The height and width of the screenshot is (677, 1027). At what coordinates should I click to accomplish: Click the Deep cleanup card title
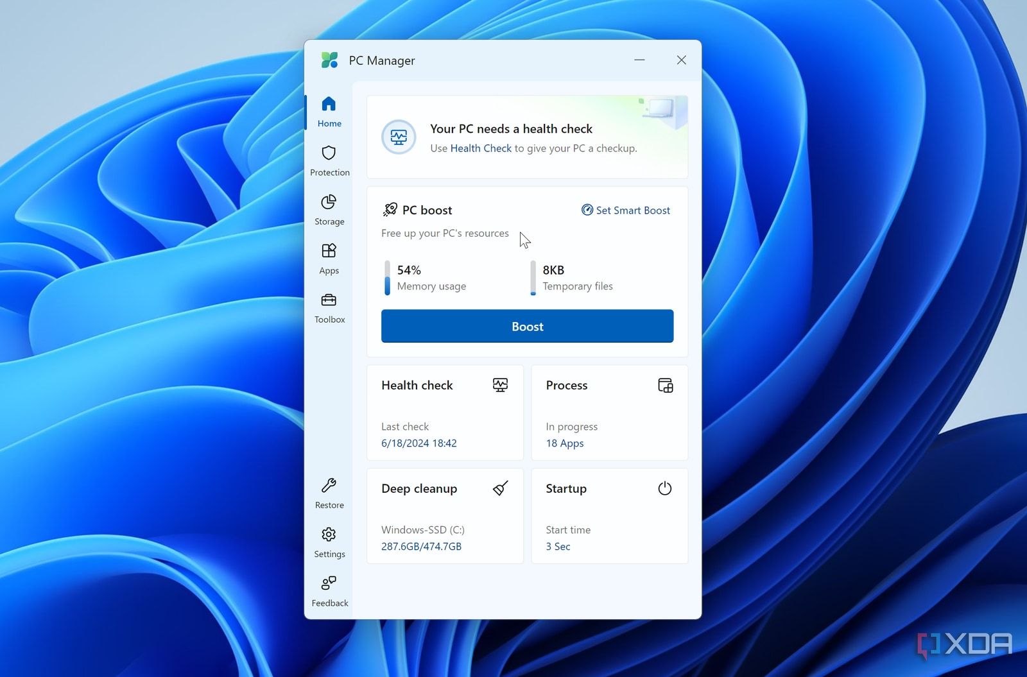click(x=419, y=488)
